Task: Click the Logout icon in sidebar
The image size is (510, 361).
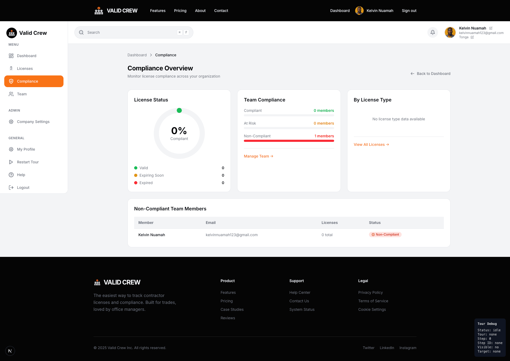Action: tap(11, 188)
